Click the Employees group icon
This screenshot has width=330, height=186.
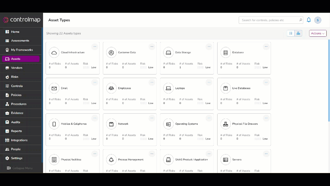(x=111, y=88)
